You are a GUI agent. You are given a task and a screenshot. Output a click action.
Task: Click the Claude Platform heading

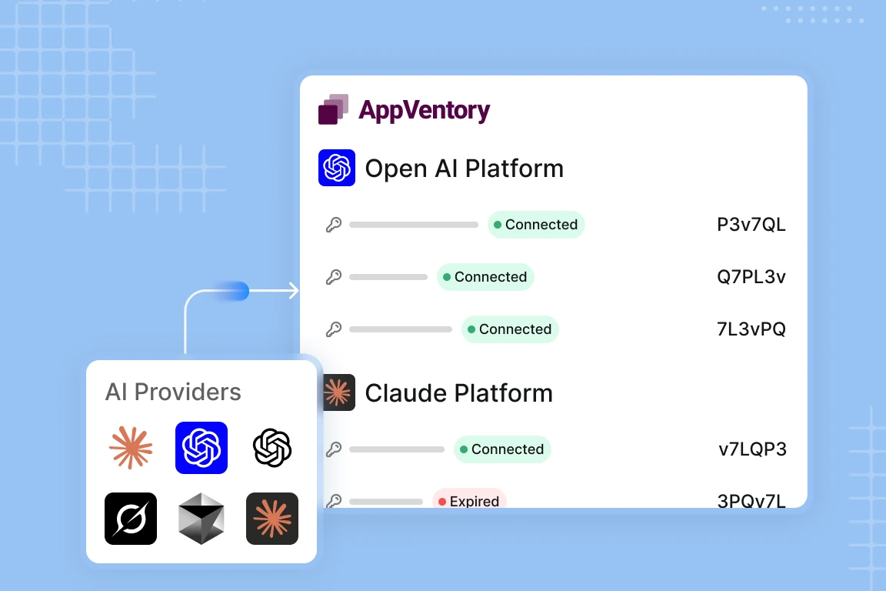[x=459, y=393]
